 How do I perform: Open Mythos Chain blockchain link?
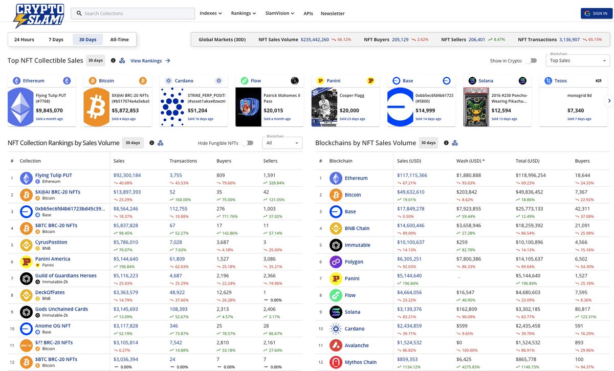pyautogui.click(x=361, y=362)
